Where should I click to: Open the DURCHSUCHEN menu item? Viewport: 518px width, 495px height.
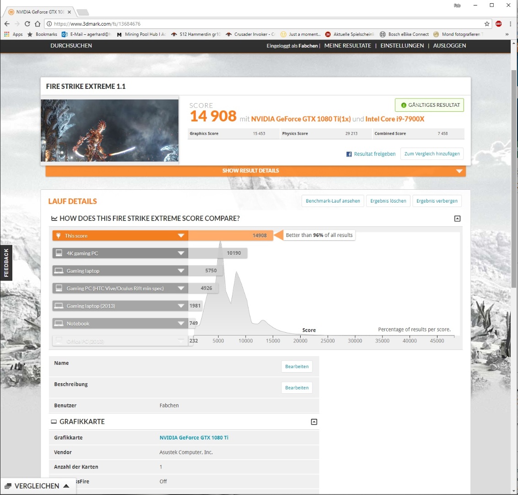point(71,46)
